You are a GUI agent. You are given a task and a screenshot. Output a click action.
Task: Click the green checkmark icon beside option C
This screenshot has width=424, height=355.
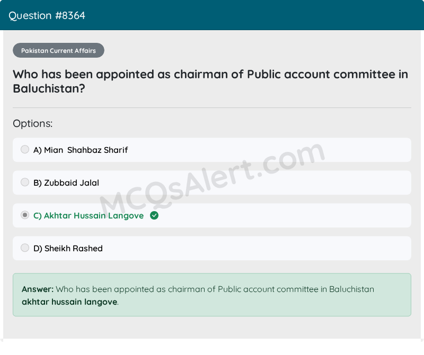point(154,215)
